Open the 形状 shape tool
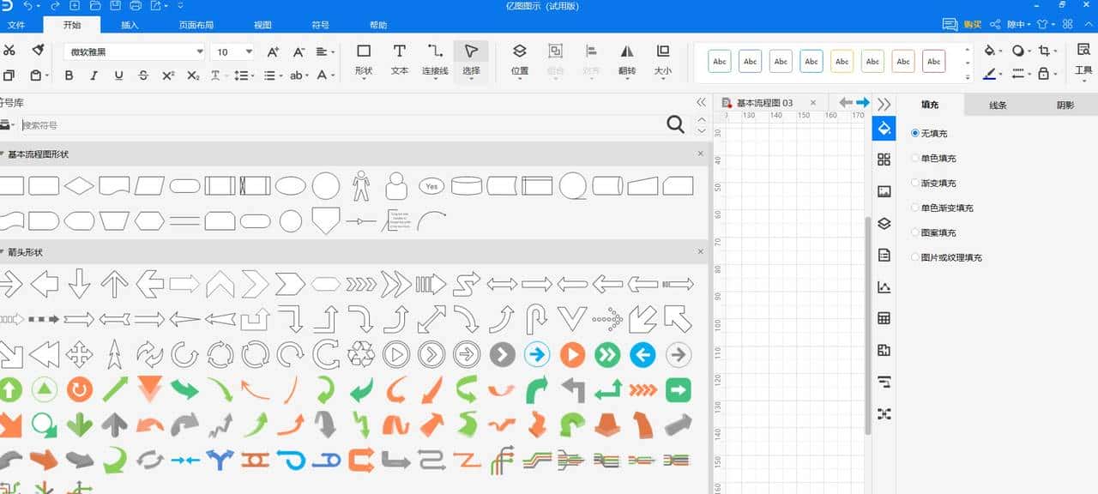This screenshot has width=1098, height=494. click(364, 59)
